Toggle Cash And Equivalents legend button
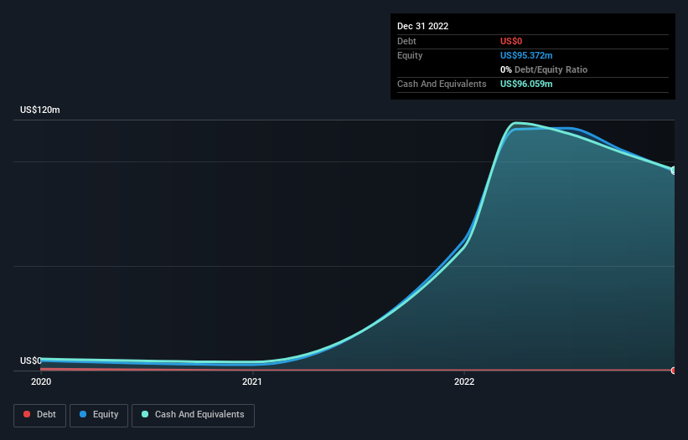Viewport: 688px width, 440px height. coord(193,415)
